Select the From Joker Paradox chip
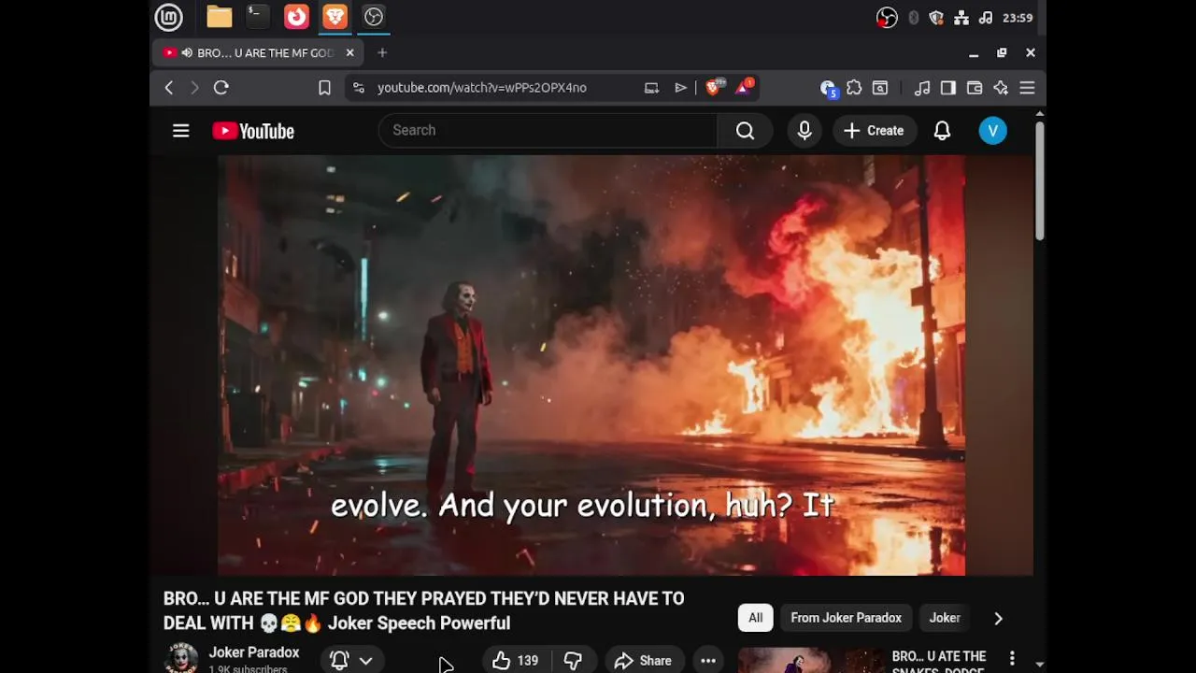 846,618
